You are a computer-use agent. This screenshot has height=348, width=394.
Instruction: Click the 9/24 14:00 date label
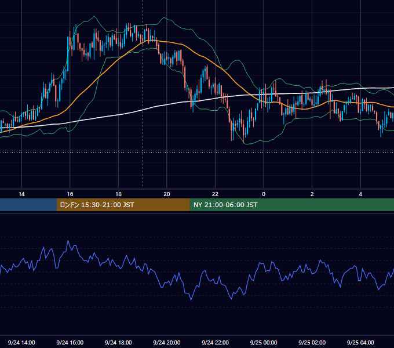pos(21,342)
